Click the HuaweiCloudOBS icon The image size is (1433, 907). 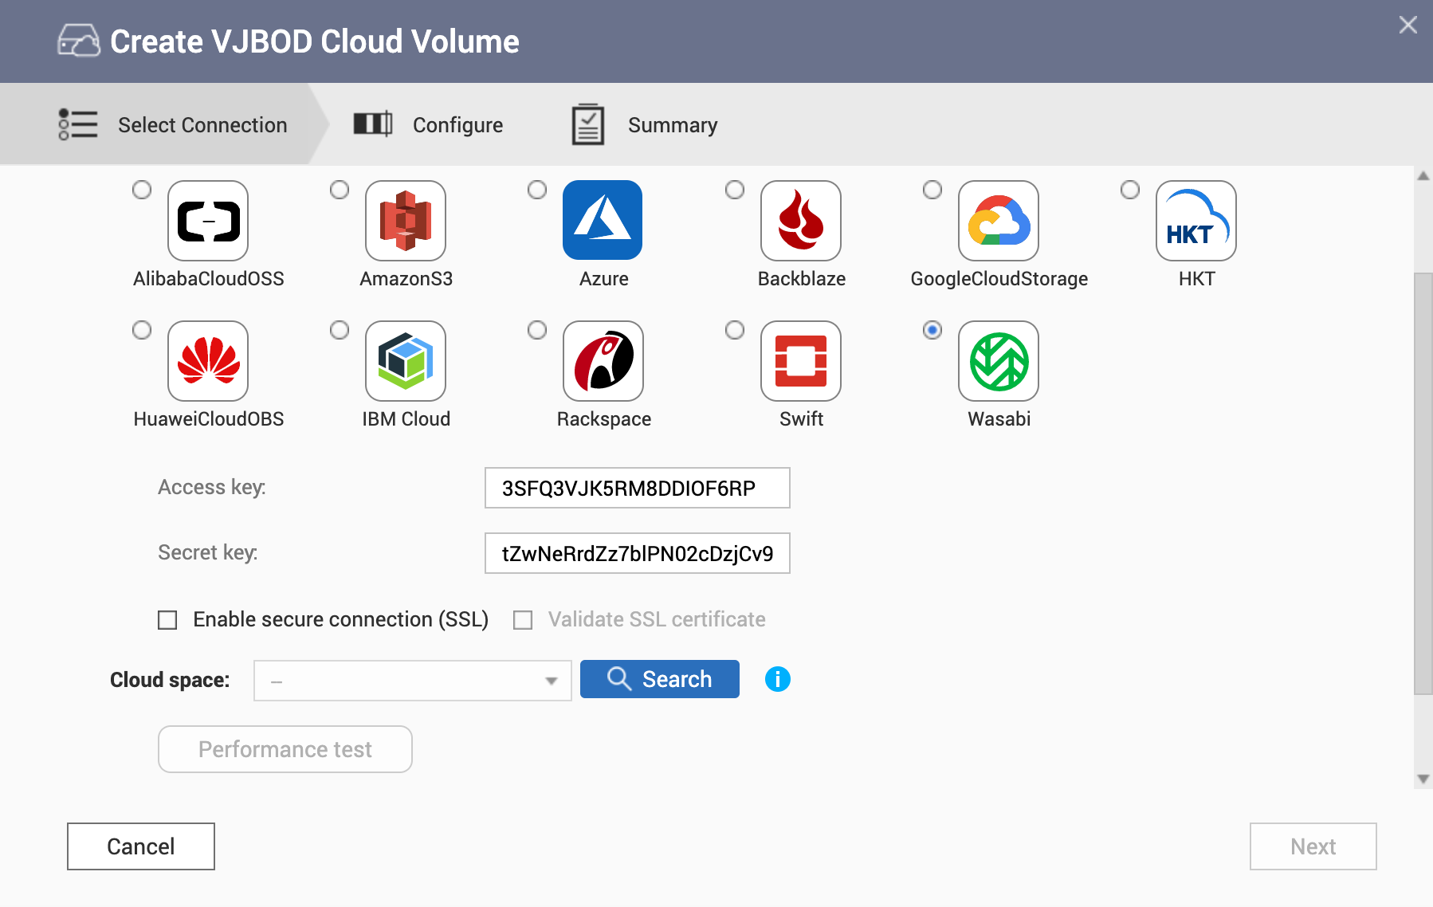tap(208, 361)
